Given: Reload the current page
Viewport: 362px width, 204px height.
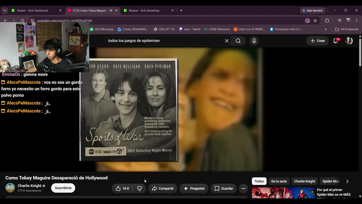Looking at the screenshot, I should click(22, 20).
